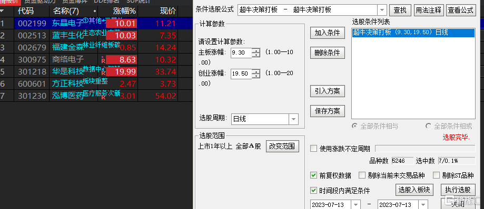484x209 pixels.
Task: Click the 选中数 7/0.1% field
Action: [457, 161]
